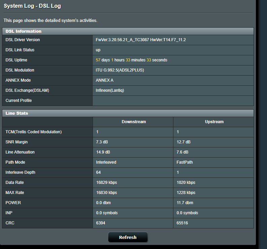Screen dimensions: 267x249
Task: Click the 'DSL Driver Version' label
Action: (23, 40)
